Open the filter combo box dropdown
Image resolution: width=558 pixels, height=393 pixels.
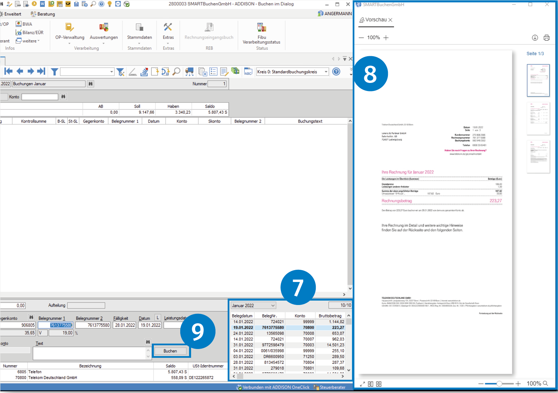[111, 72]
